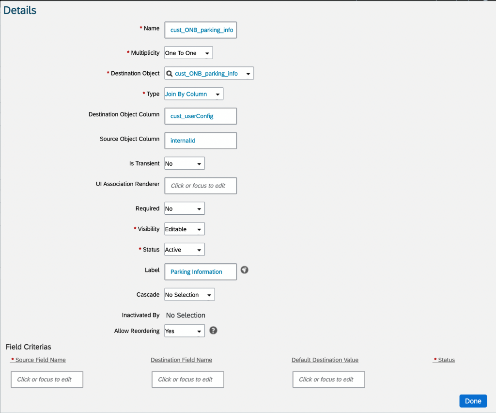Expand the Cascade dropdown
Screen dimensions: 496x413
(x=189, y=295)
